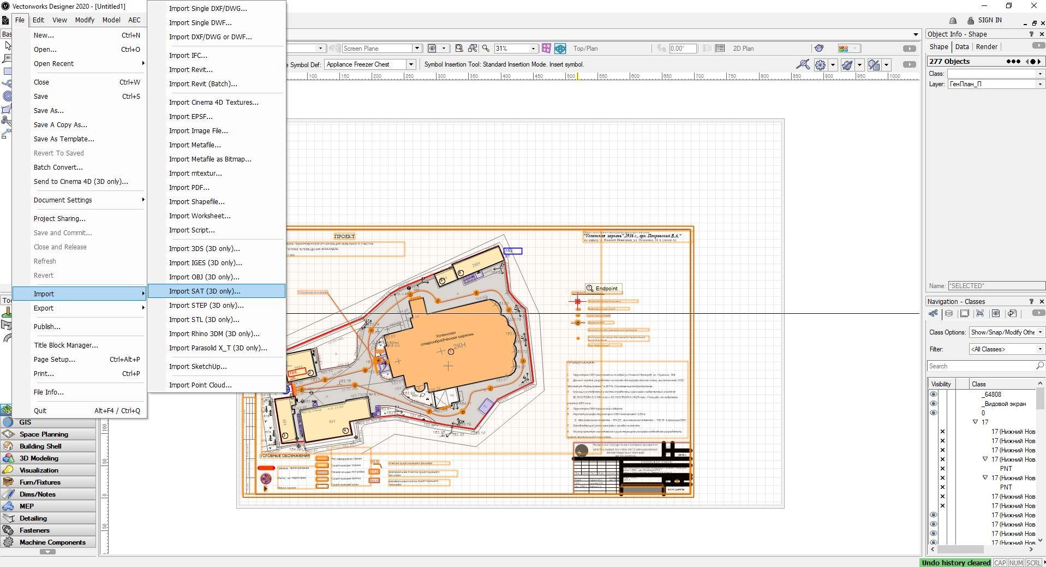Click the rotation angle 0,00° field
1046x567 pixels.
(683, 49)
